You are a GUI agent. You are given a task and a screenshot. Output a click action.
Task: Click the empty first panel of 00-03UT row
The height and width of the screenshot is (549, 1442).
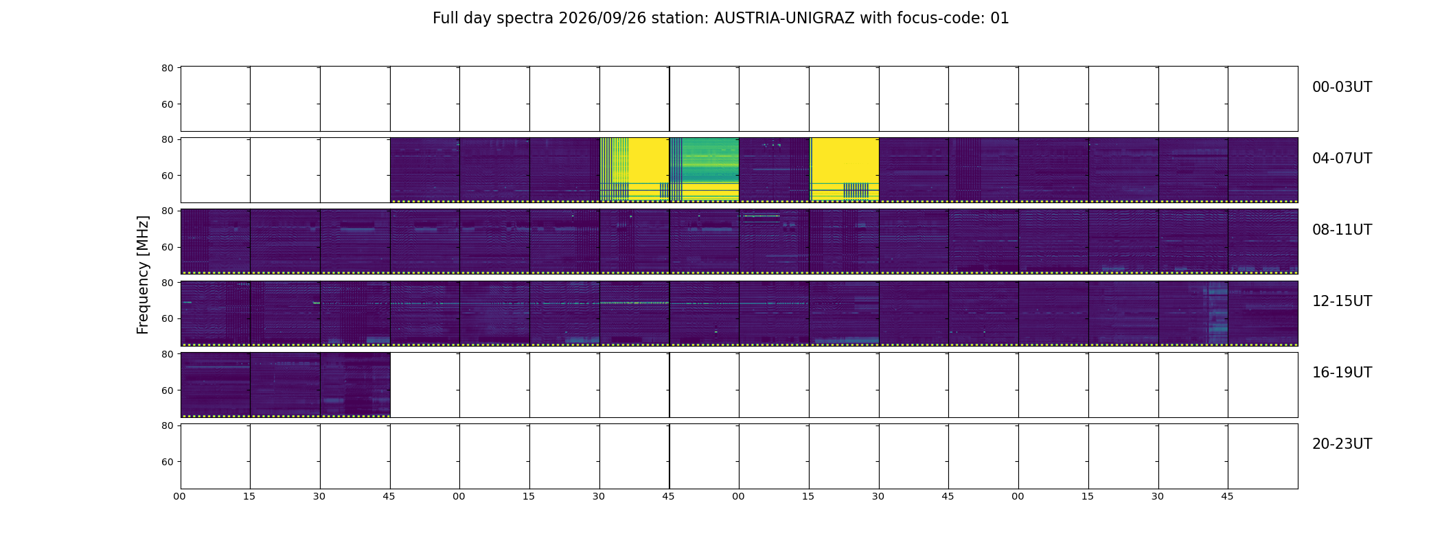point(216,99)
